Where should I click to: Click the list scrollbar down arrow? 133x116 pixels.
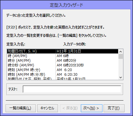(120, 78)
